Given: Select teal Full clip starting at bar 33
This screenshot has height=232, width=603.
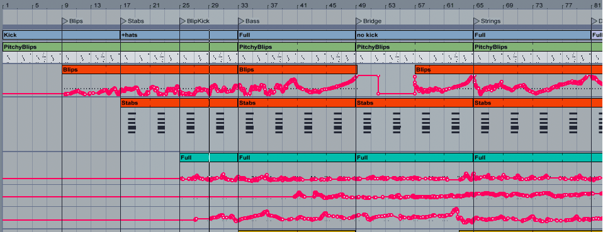Looking at the screenshot, I should coord(297,157).
